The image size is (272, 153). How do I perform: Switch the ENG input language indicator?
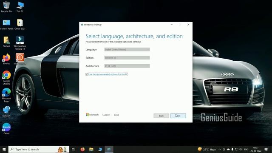coord(246,149)
